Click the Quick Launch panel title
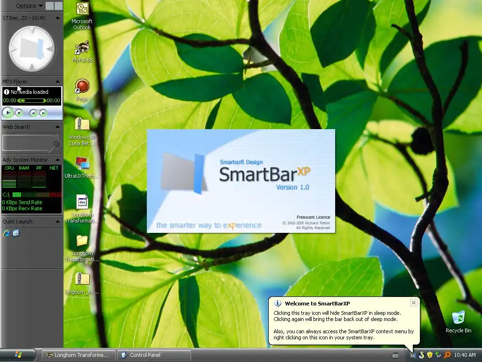This screenshot has width=482, height=362. (x=17, y=222)
